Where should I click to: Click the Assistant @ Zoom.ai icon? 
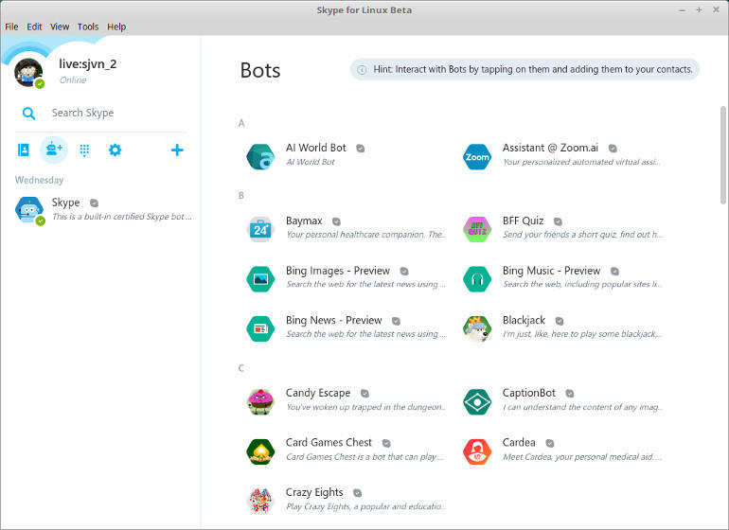[x=477, y=157]
